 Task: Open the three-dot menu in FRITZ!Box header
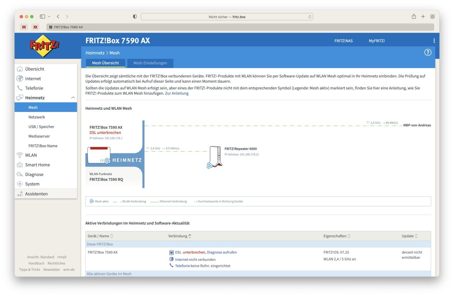tap(434, 41)
